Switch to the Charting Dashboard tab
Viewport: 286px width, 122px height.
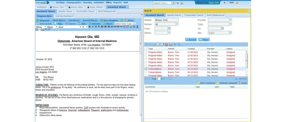64,16
